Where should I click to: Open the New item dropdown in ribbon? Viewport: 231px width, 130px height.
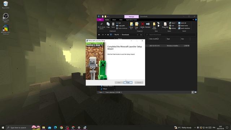(x=159, y=23)
